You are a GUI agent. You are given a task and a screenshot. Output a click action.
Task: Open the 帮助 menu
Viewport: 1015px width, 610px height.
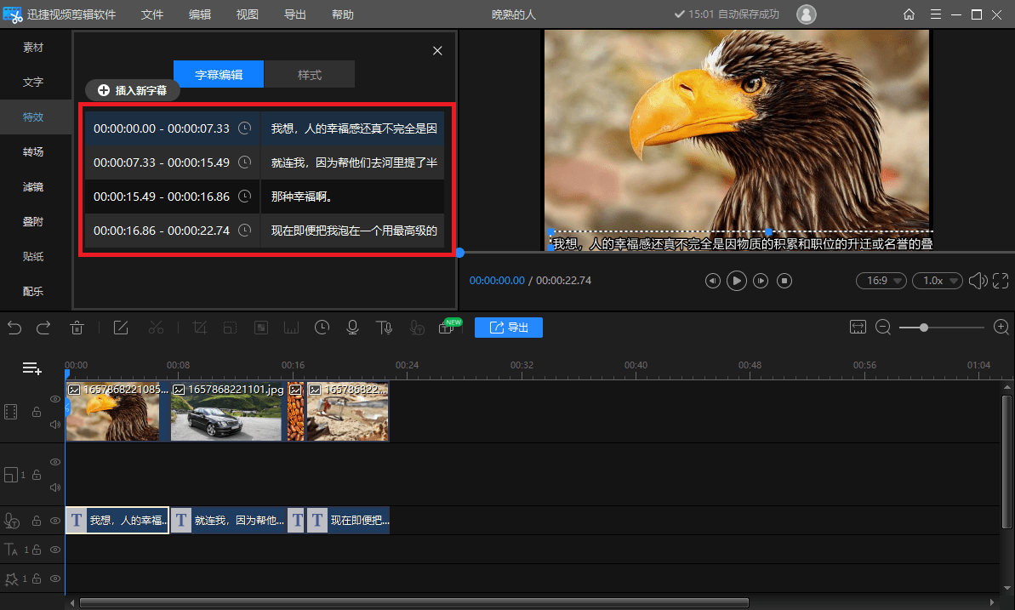click(342, 14)
